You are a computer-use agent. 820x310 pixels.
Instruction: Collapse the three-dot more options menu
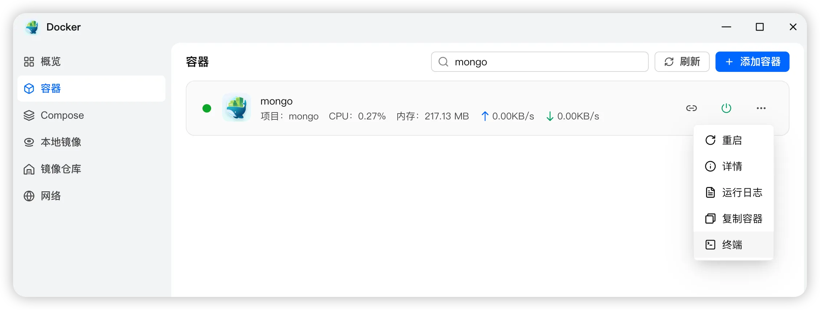click(761, 108)
